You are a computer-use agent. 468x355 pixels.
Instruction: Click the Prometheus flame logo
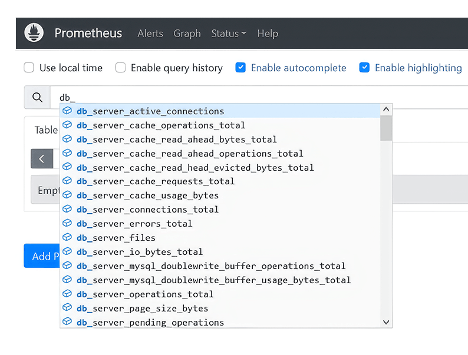point(34,32)
